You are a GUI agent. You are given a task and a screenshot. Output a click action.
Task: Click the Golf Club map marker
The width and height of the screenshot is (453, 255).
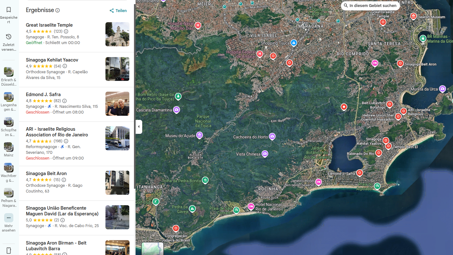[x=156, y=202]
